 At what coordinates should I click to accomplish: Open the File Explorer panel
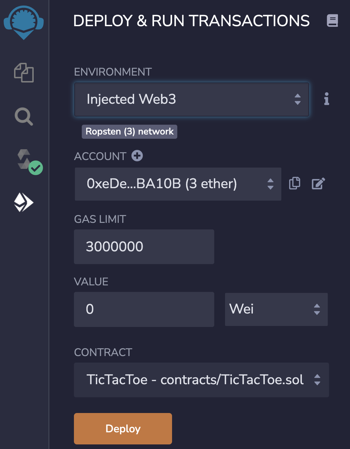tap(24, 73)
